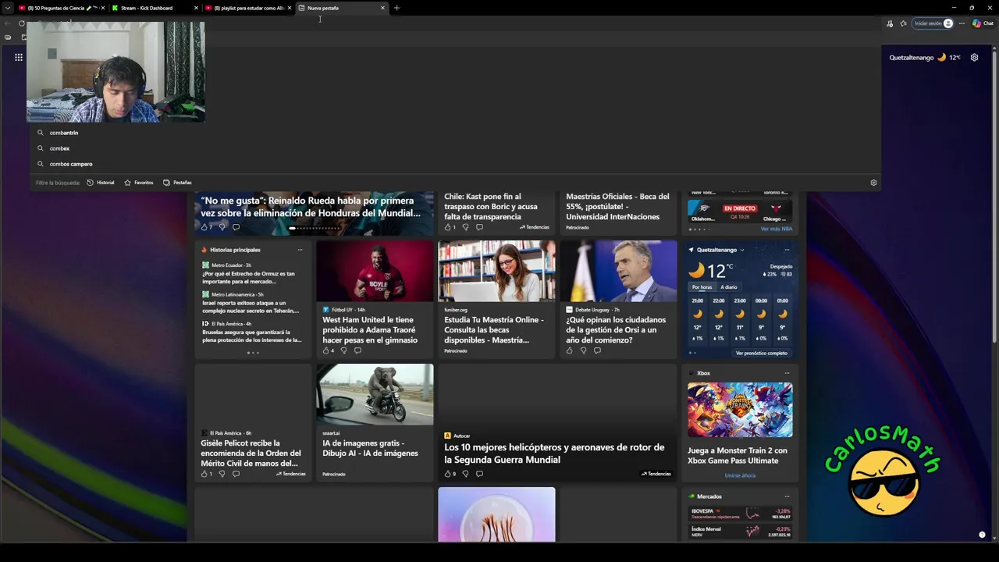Screen dimensions: 999x562
Task: Open page settings gear near weather
Action: [x=974, y=57]
